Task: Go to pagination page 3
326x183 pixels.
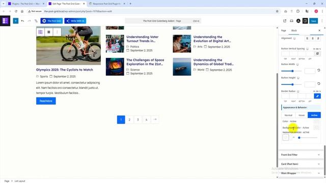Action: (x=138, y=119)
